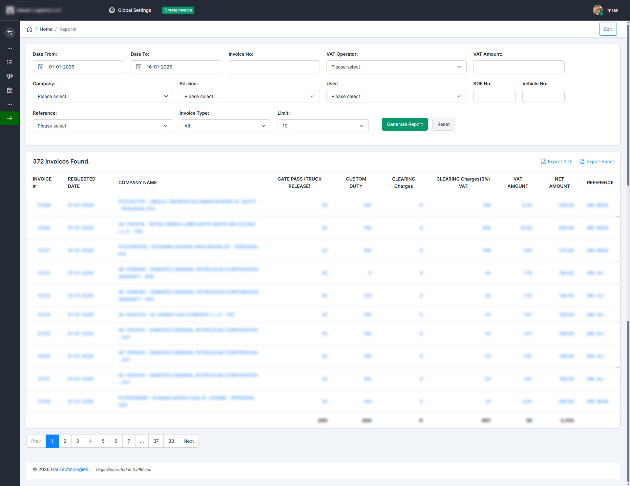
Task: Click the sidebar swap arrows toggle icon
Action: pos(10,33)
